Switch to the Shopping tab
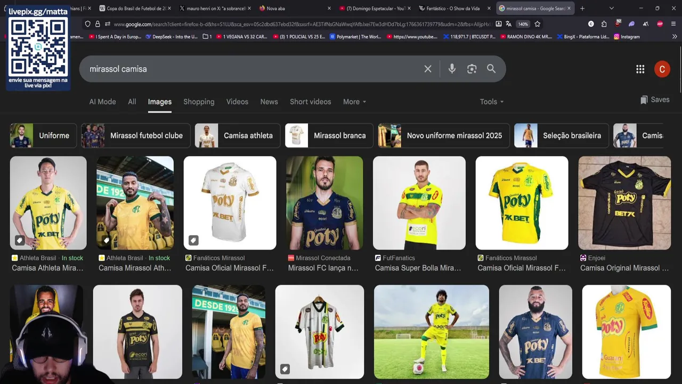Viewport: 682px width, 384px height. point(199,102)
